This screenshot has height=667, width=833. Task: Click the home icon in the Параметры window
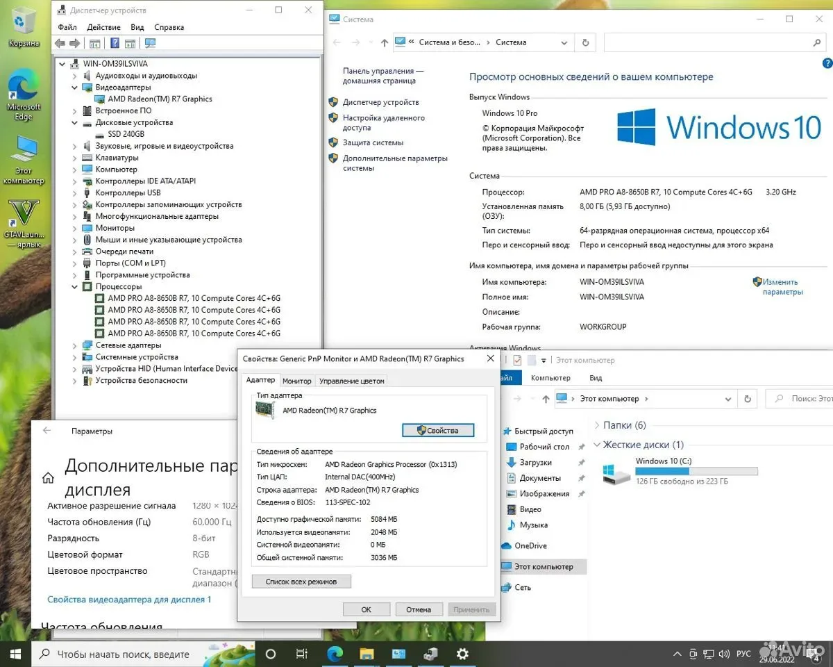coord(48,478)
